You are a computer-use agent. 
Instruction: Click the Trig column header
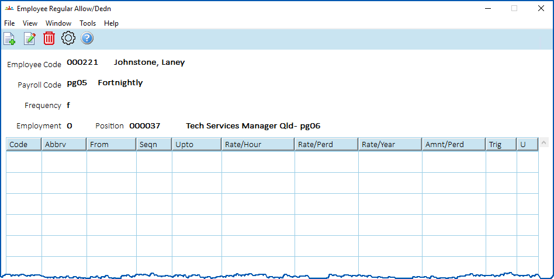tap(501, 144)
